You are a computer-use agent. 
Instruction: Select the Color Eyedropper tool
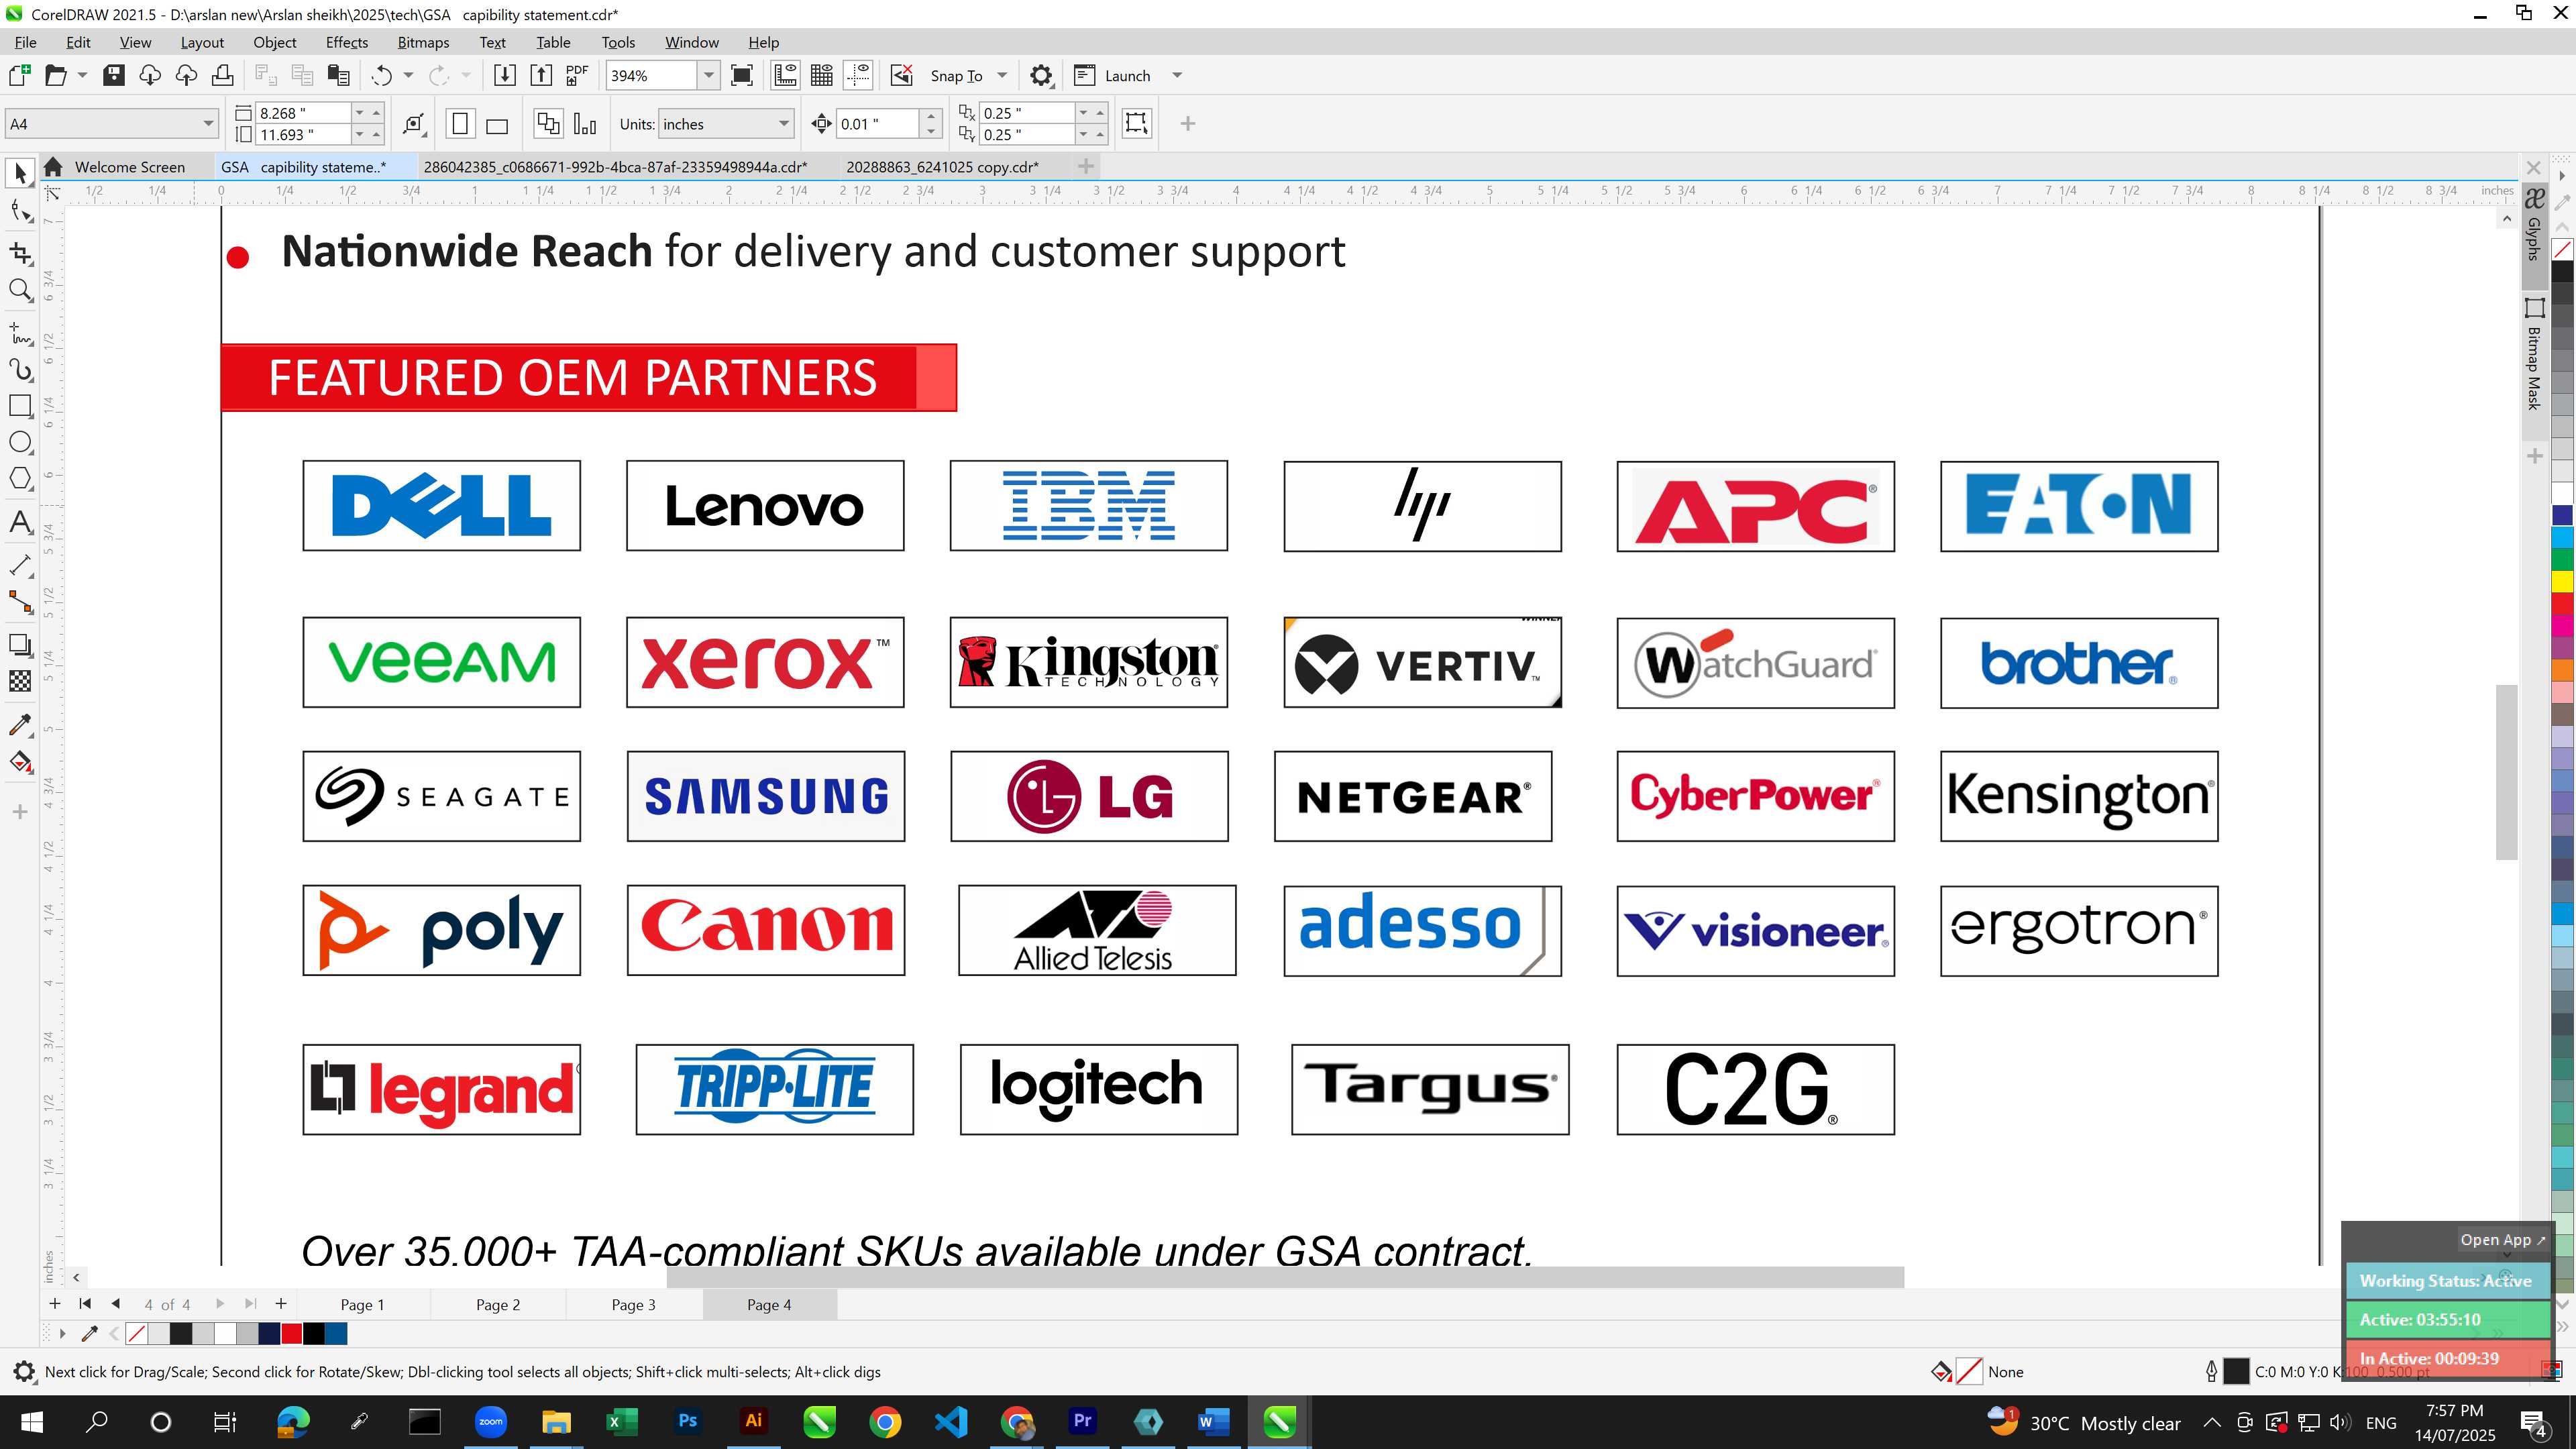pos(20,724)
